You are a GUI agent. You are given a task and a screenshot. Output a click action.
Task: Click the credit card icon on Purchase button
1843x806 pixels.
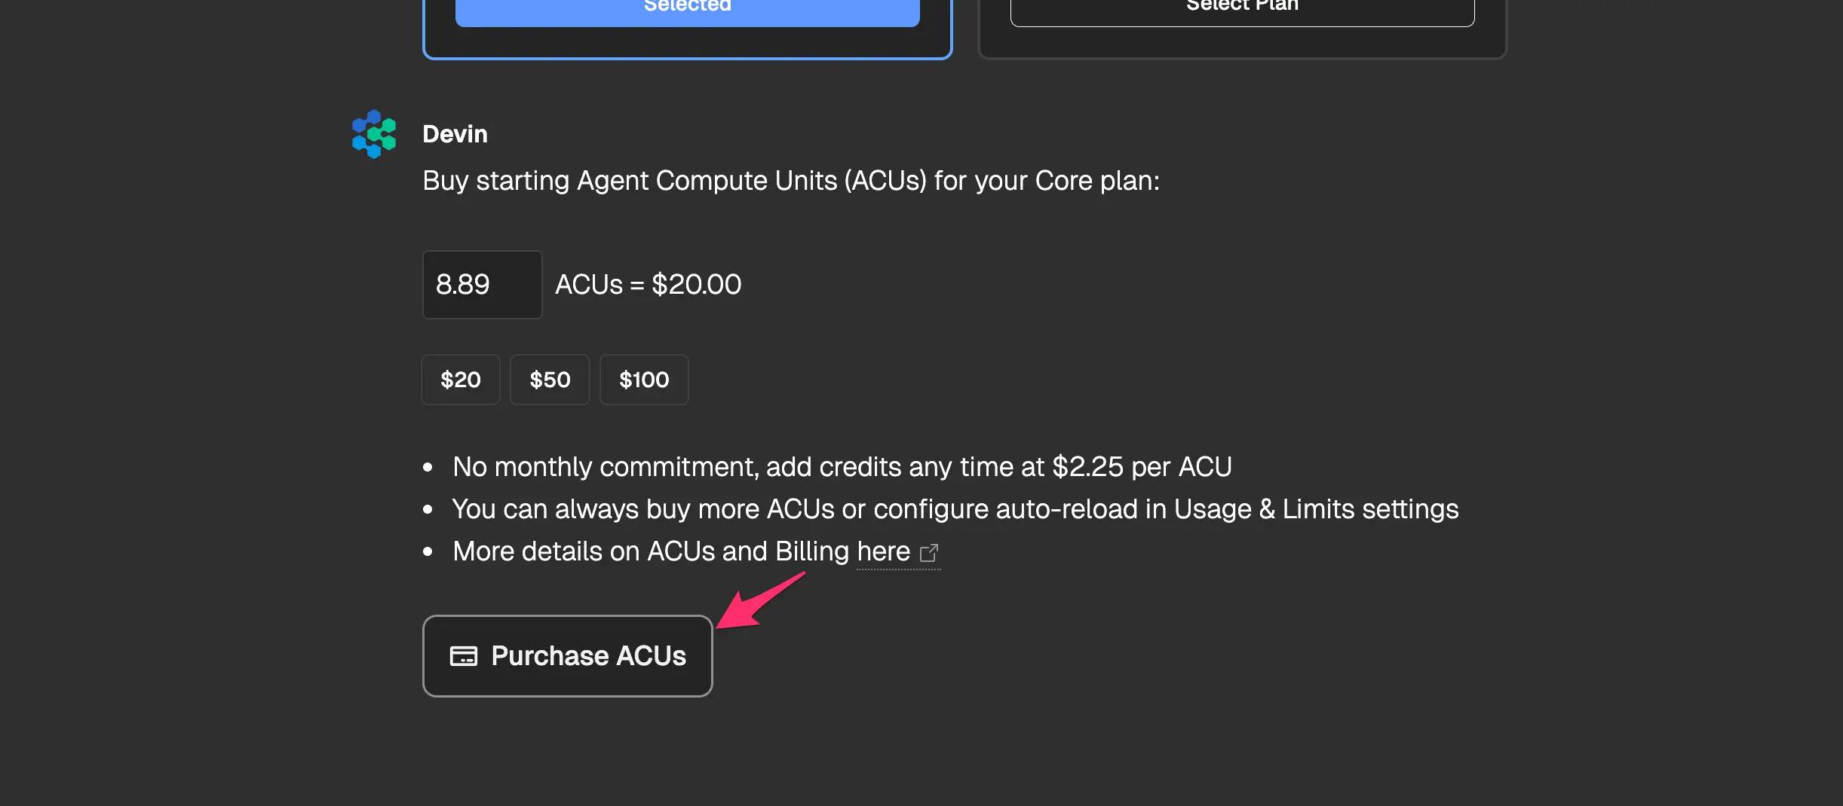[463, 656]
